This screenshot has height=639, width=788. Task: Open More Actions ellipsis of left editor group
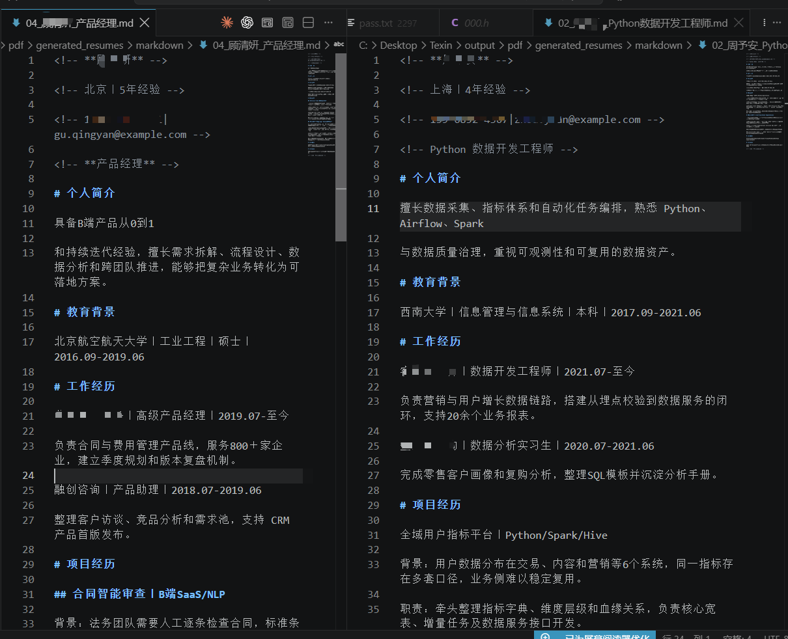tap(329, 23)
